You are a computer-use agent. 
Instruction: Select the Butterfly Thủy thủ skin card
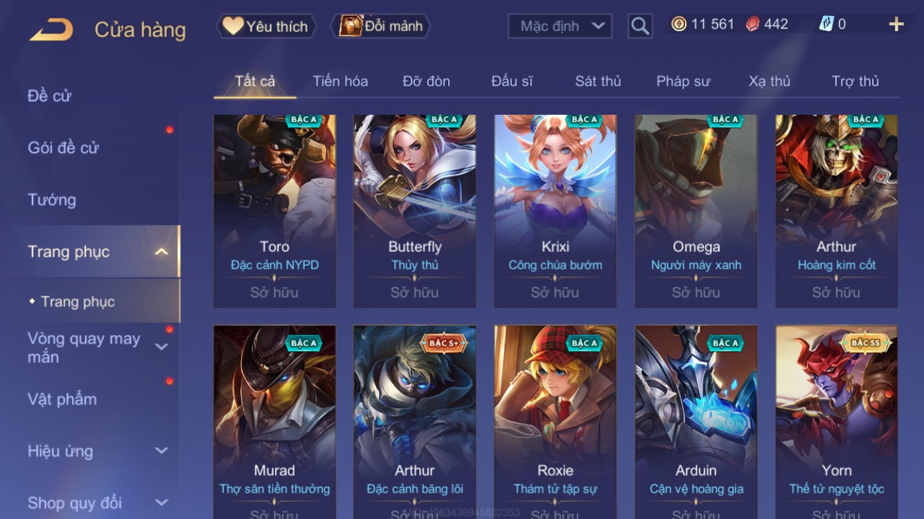click(414, 211)
